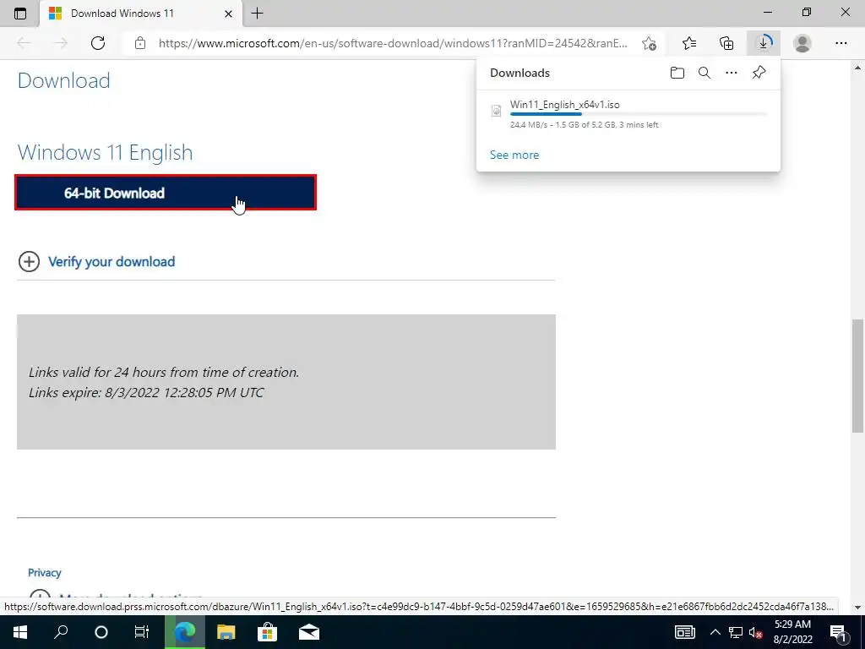Open network status tray icon
The image size is (865, 649).
point(736,632)
